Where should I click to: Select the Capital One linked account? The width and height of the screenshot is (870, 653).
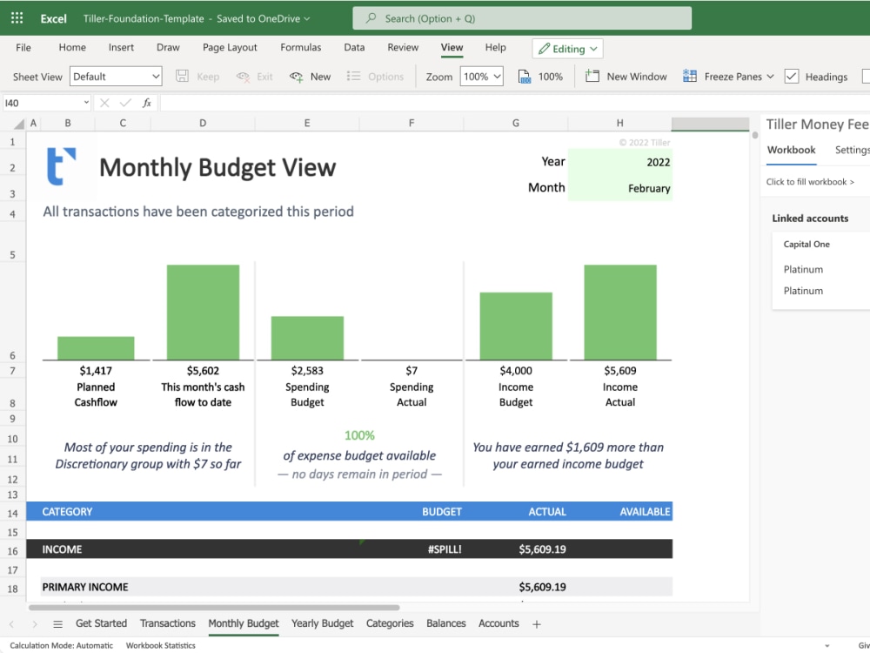pyautogui.click(x=806, y=245)
